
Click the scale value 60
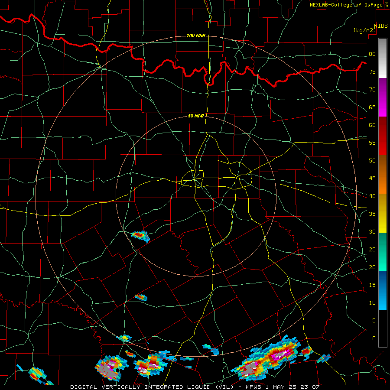(372, 125)
